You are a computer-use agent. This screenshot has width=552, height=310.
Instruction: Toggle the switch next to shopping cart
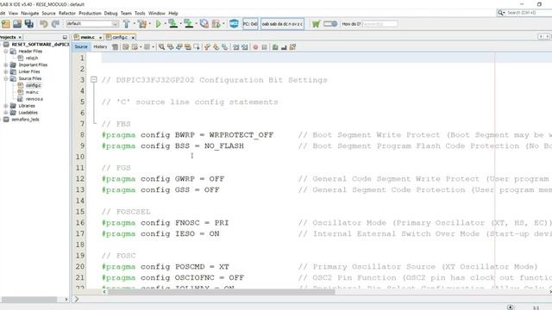pos(330,24)
